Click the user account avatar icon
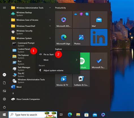The image size is (134, 118). (x=4, y=75)
